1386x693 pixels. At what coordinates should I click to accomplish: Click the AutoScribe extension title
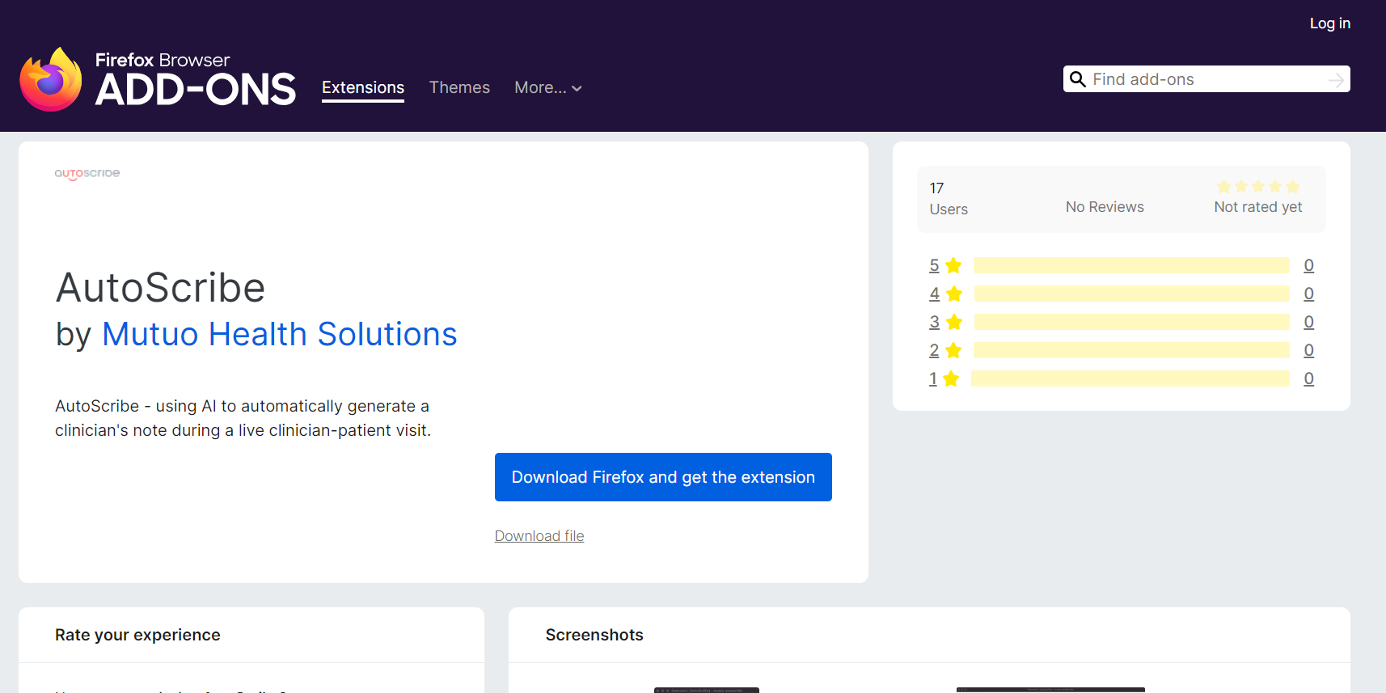pyautogui.click(x=160, y=287)
